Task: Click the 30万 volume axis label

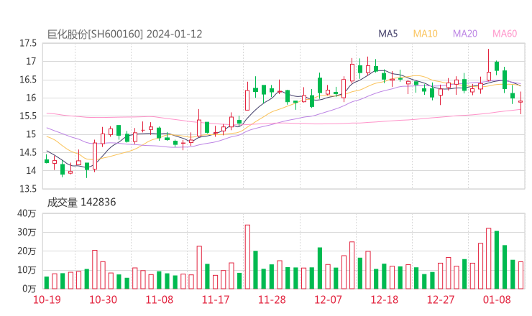Action: 27,233
